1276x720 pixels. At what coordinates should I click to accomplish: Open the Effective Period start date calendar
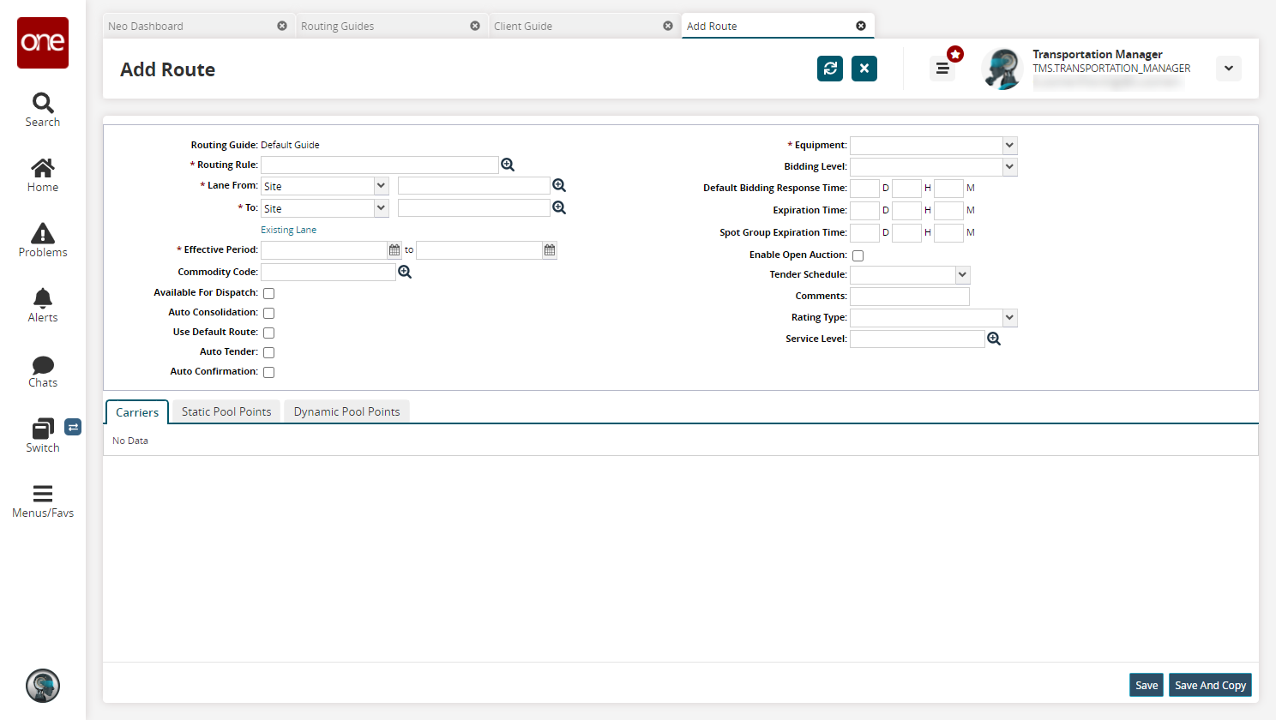tap(394, 250)
